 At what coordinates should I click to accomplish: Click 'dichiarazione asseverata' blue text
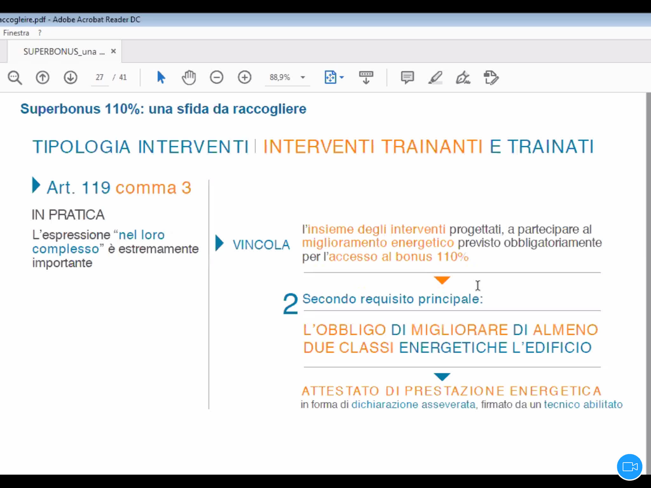click(x=414, y=404)
